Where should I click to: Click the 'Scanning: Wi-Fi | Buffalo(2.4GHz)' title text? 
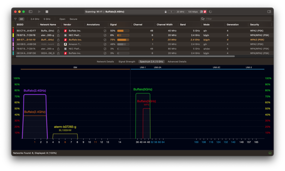105,12
